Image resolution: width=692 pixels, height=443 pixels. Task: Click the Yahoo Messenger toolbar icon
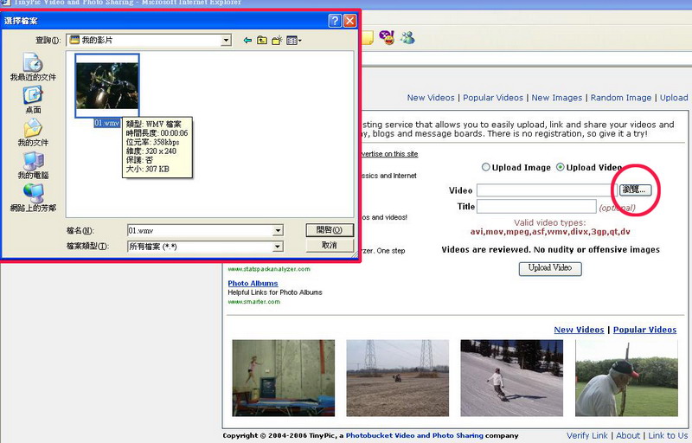click(x=387, y=38)
